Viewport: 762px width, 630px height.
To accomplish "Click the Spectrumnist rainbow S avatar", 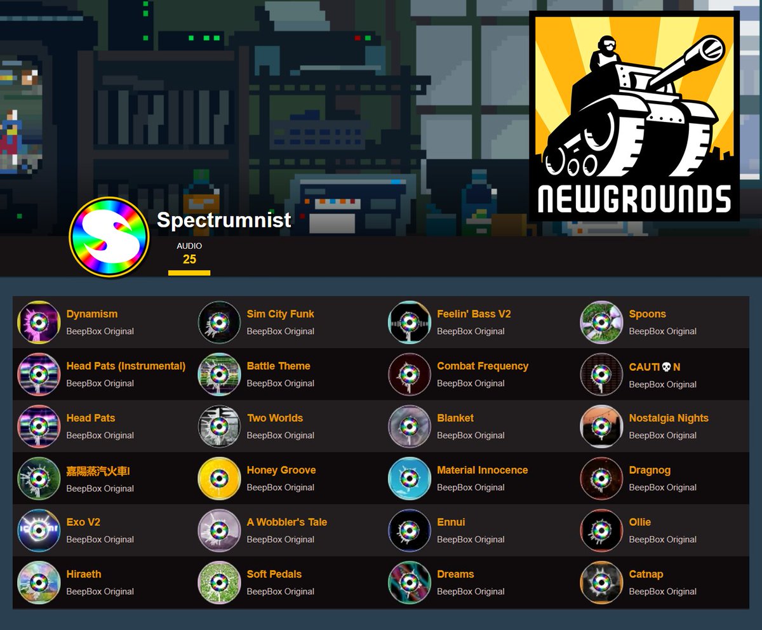I will click(109, 237).
